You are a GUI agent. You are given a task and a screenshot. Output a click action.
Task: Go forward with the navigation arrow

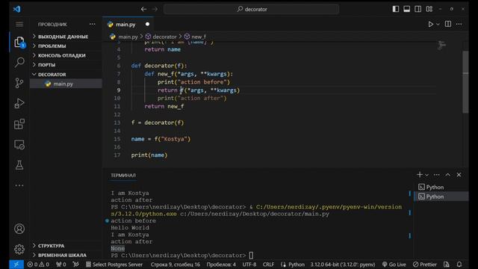click(155, 9)
